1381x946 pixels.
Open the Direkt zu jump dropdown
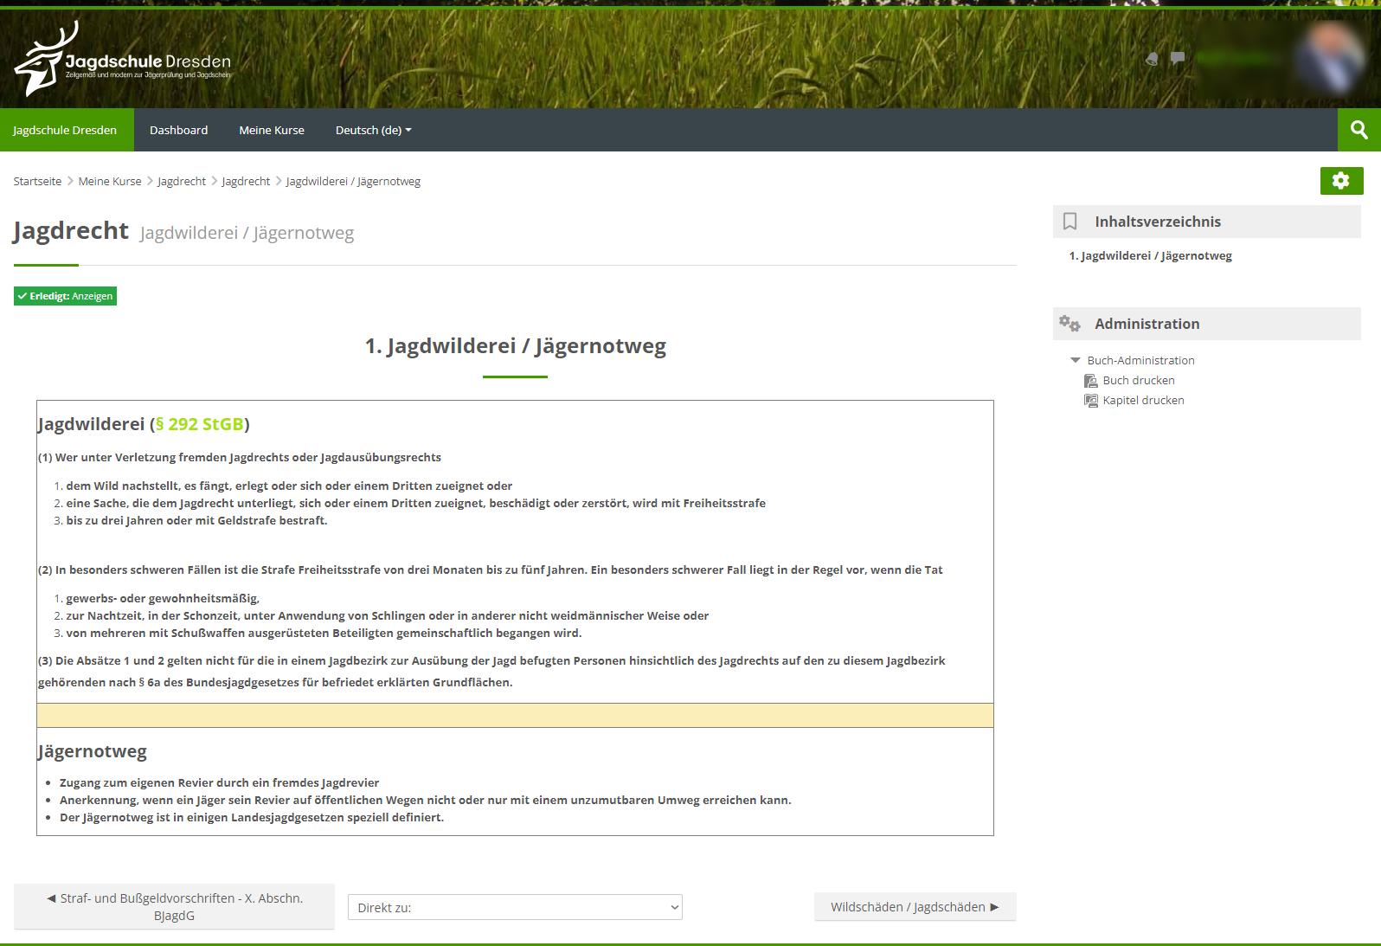[515, 907]
